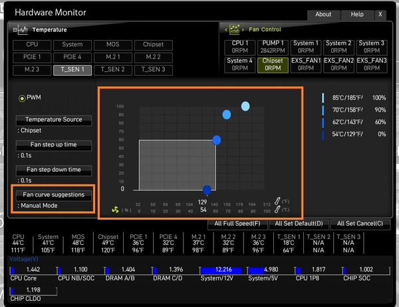Switch to System 2 fan tab
The image size is (399, 307).
click(338, 47)
